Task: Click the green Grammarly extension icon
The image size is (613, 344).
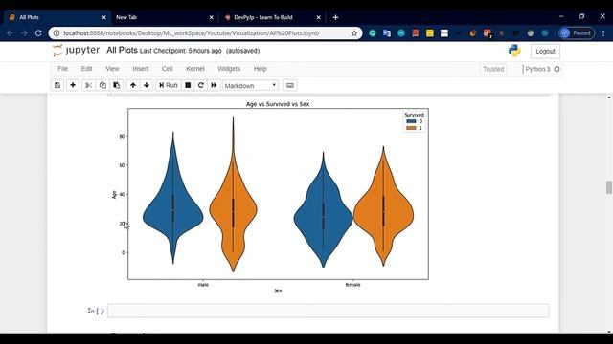Action: (x=373, y=33)
